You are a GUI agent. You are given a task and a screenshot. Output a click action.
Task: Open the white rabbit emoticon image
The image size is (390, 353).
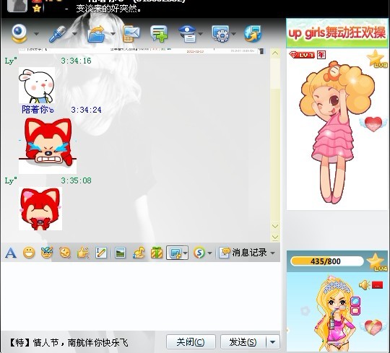point(37,85)
